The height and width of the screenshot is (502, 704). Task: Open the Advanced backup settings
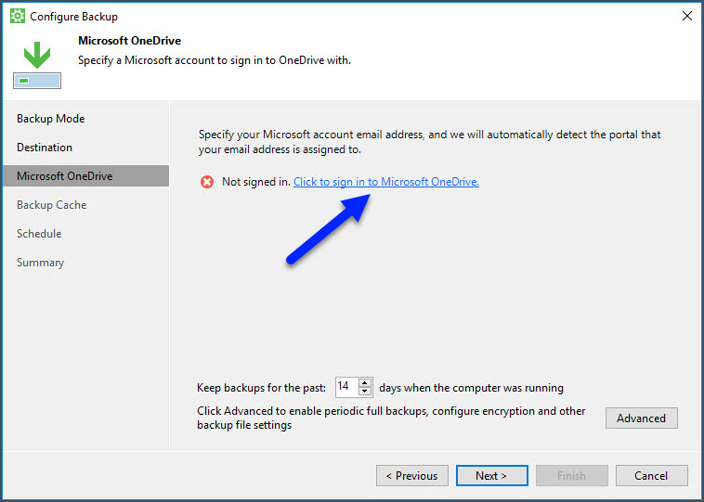point(641,418)
